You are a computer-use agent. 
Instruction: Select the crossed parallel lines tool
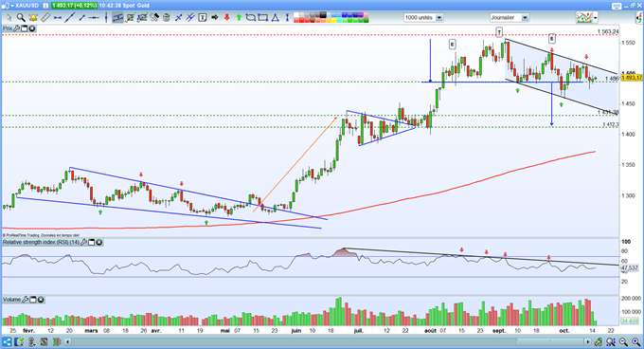tap(189, 18)
